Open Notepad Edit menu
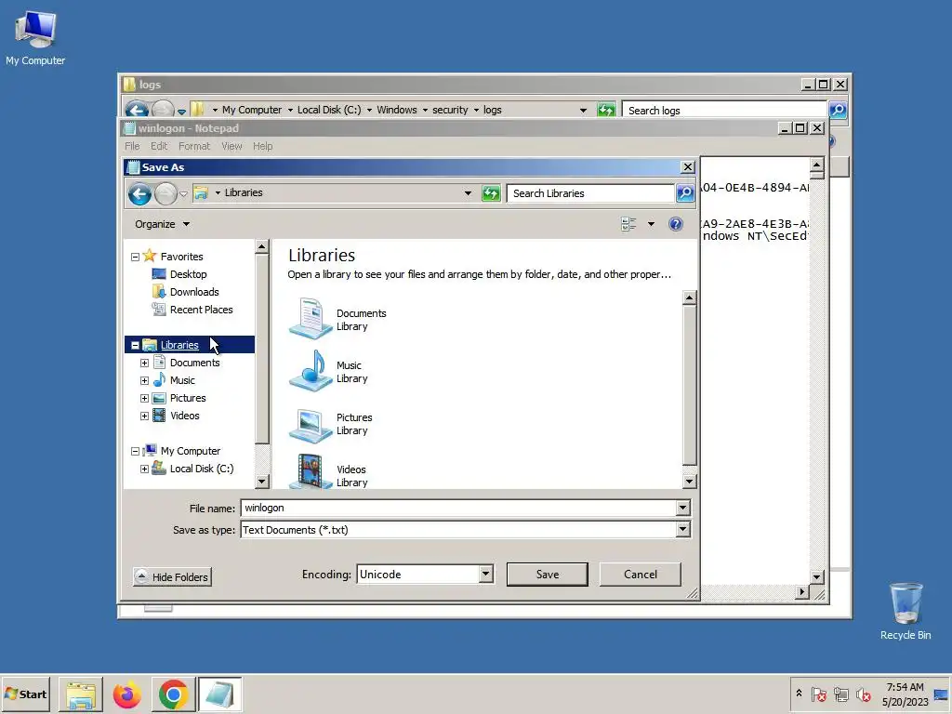952x714 pixels. 159,146
